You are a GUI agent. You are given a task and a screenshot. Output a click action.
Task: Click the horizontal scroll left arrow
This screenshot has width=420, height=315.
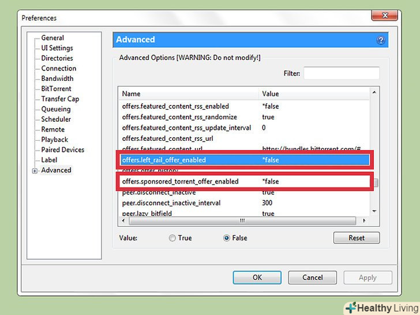tap(123, 221)
